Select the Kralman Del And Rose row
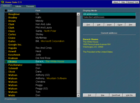Screen dimensions: 140x103 click(40, 58)
